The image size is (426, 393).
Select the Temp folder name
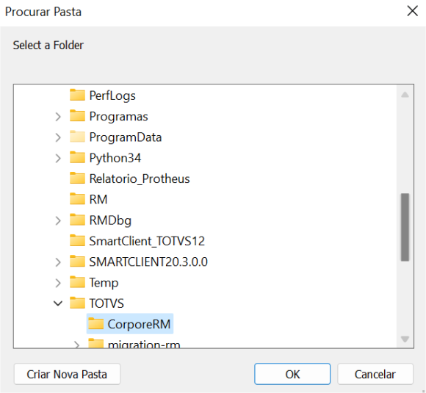pyautogui.click(x=104, y=283)
